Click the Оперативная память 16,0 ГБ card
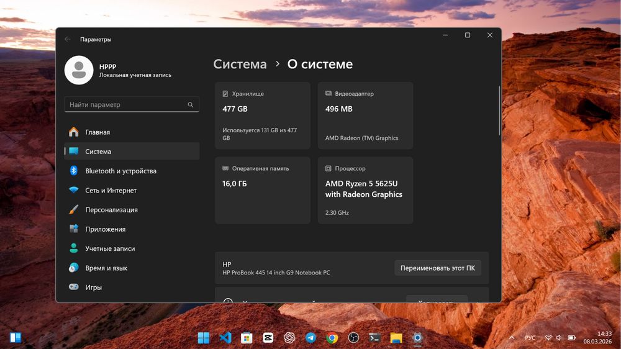Screen dimensions: 621x349 point(263,191)
